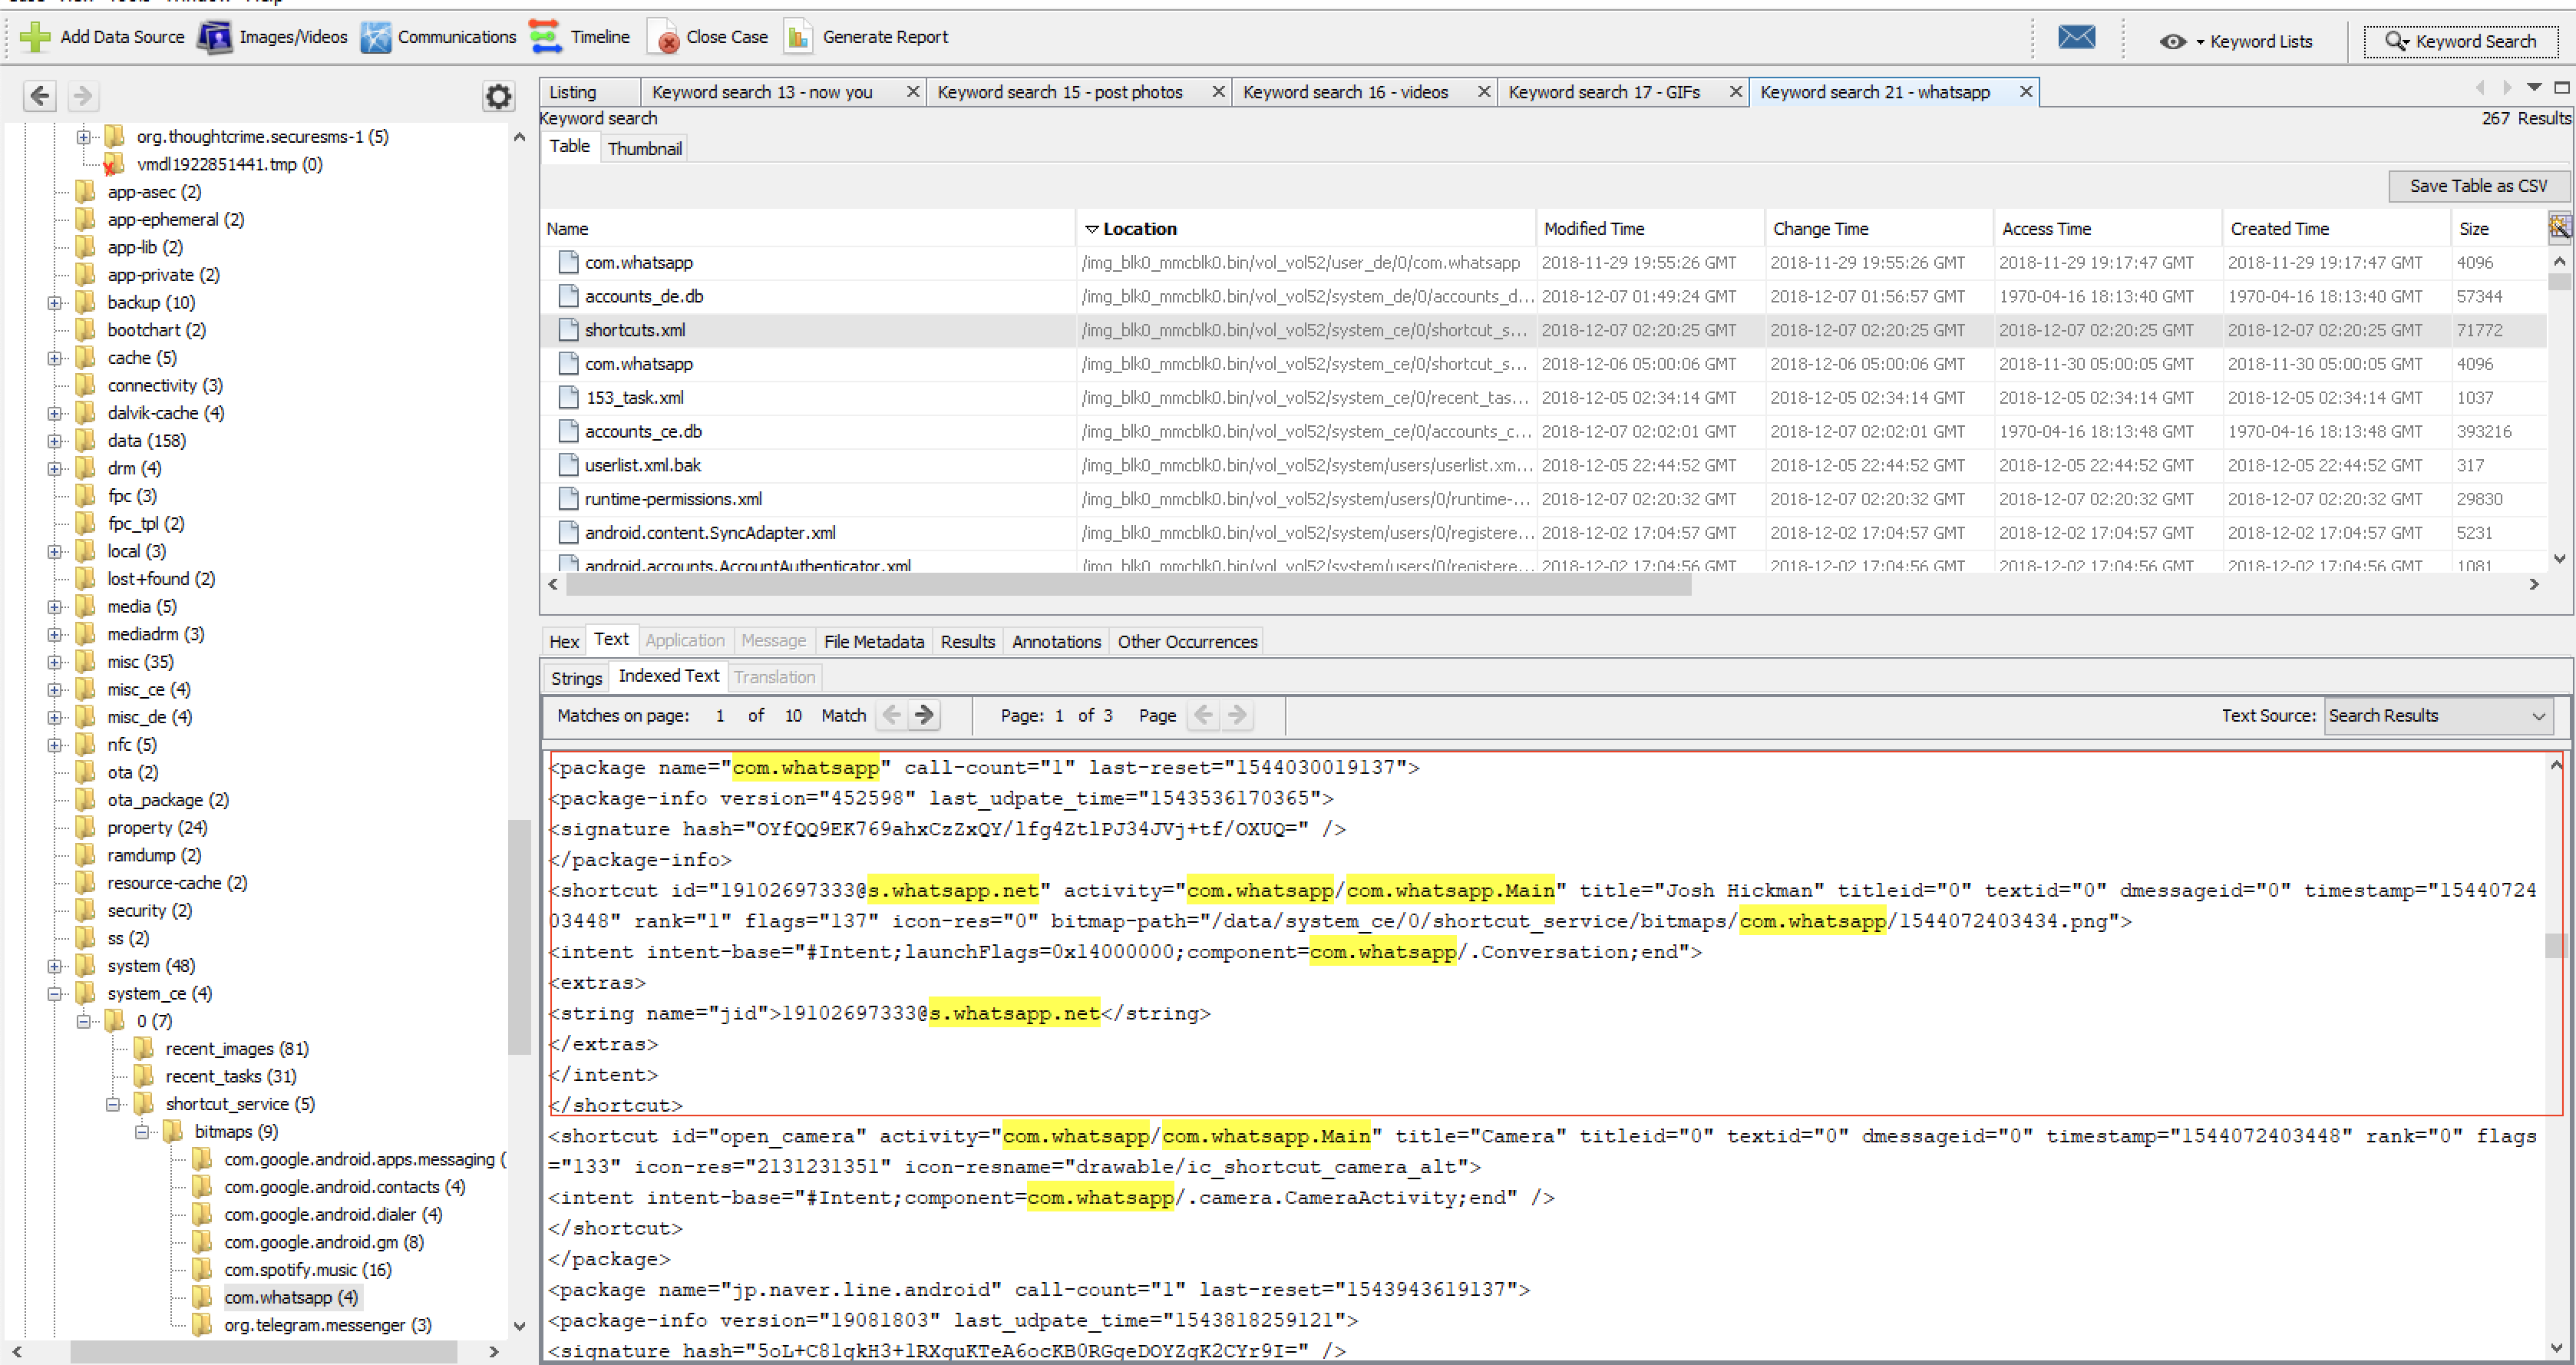This screenshot has height=1365, width=2576.
Task: Close the 'Keyword search 16 - videos' tab
Action: click(x=1484, y=92)
